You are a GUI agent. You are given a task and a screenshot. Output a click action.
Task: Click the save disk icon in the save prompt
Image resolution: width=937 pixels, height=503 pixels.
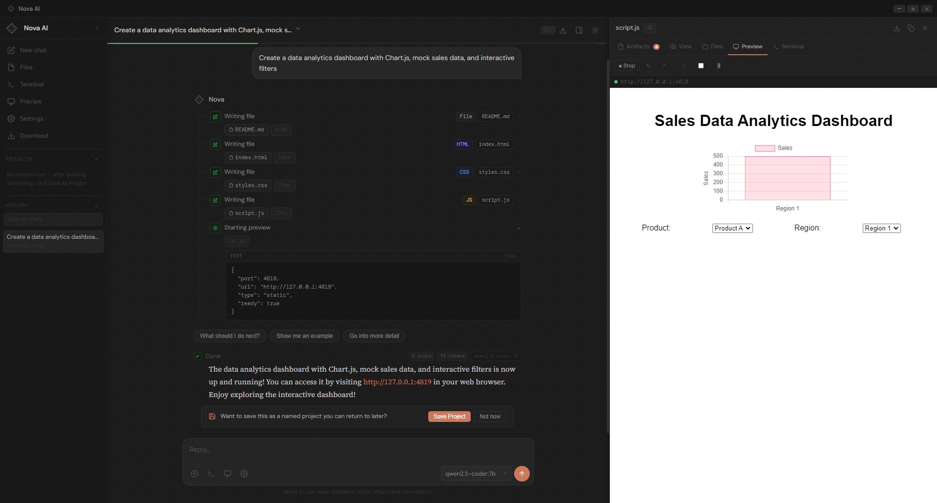[x=212, y=417]
